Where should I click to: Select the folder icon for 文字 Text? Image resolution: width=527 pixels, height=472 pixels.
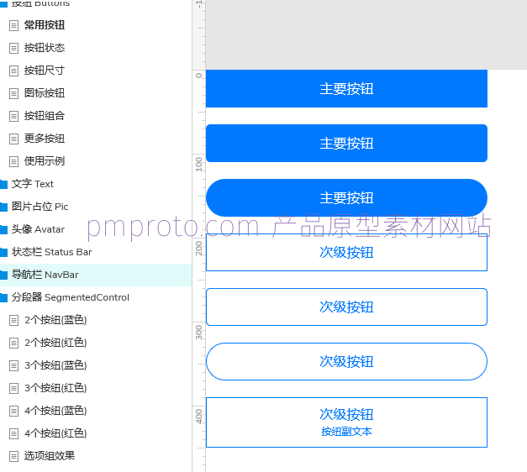click(x=3, y=184)
